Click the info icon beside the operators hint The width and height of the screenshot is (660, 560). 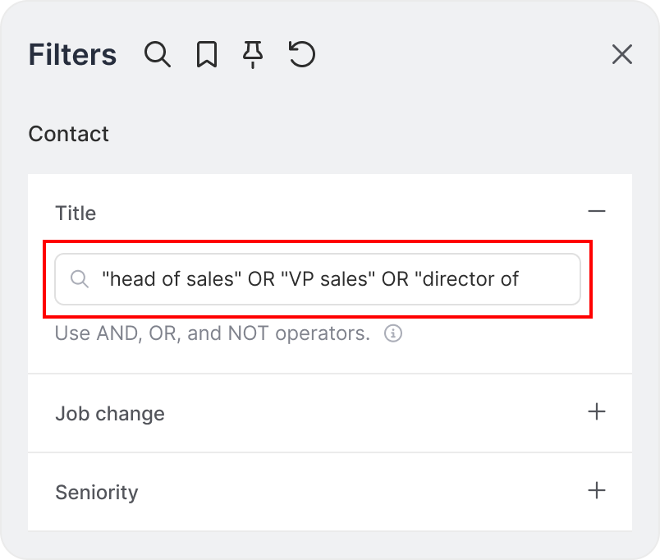click(x=393, y=334)
